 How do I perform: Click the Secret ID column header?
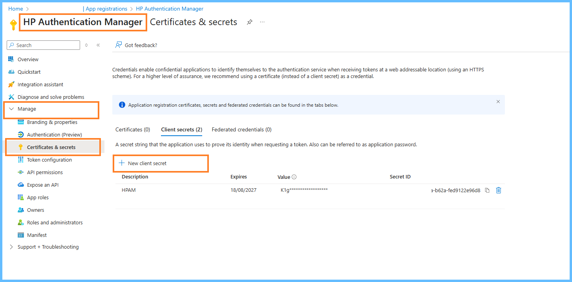click(400, 177)
